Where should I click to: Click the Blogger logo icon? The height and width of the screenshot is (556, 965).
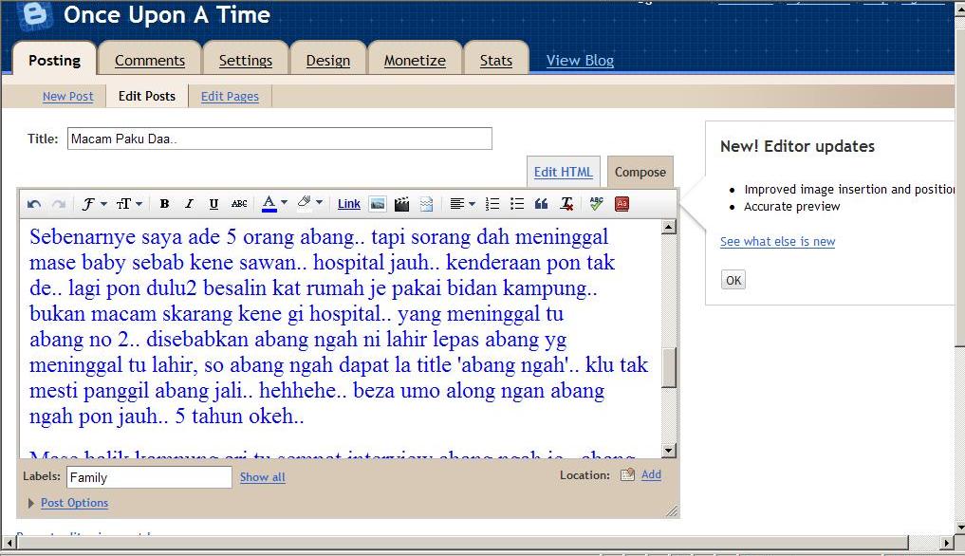[34, 15]
